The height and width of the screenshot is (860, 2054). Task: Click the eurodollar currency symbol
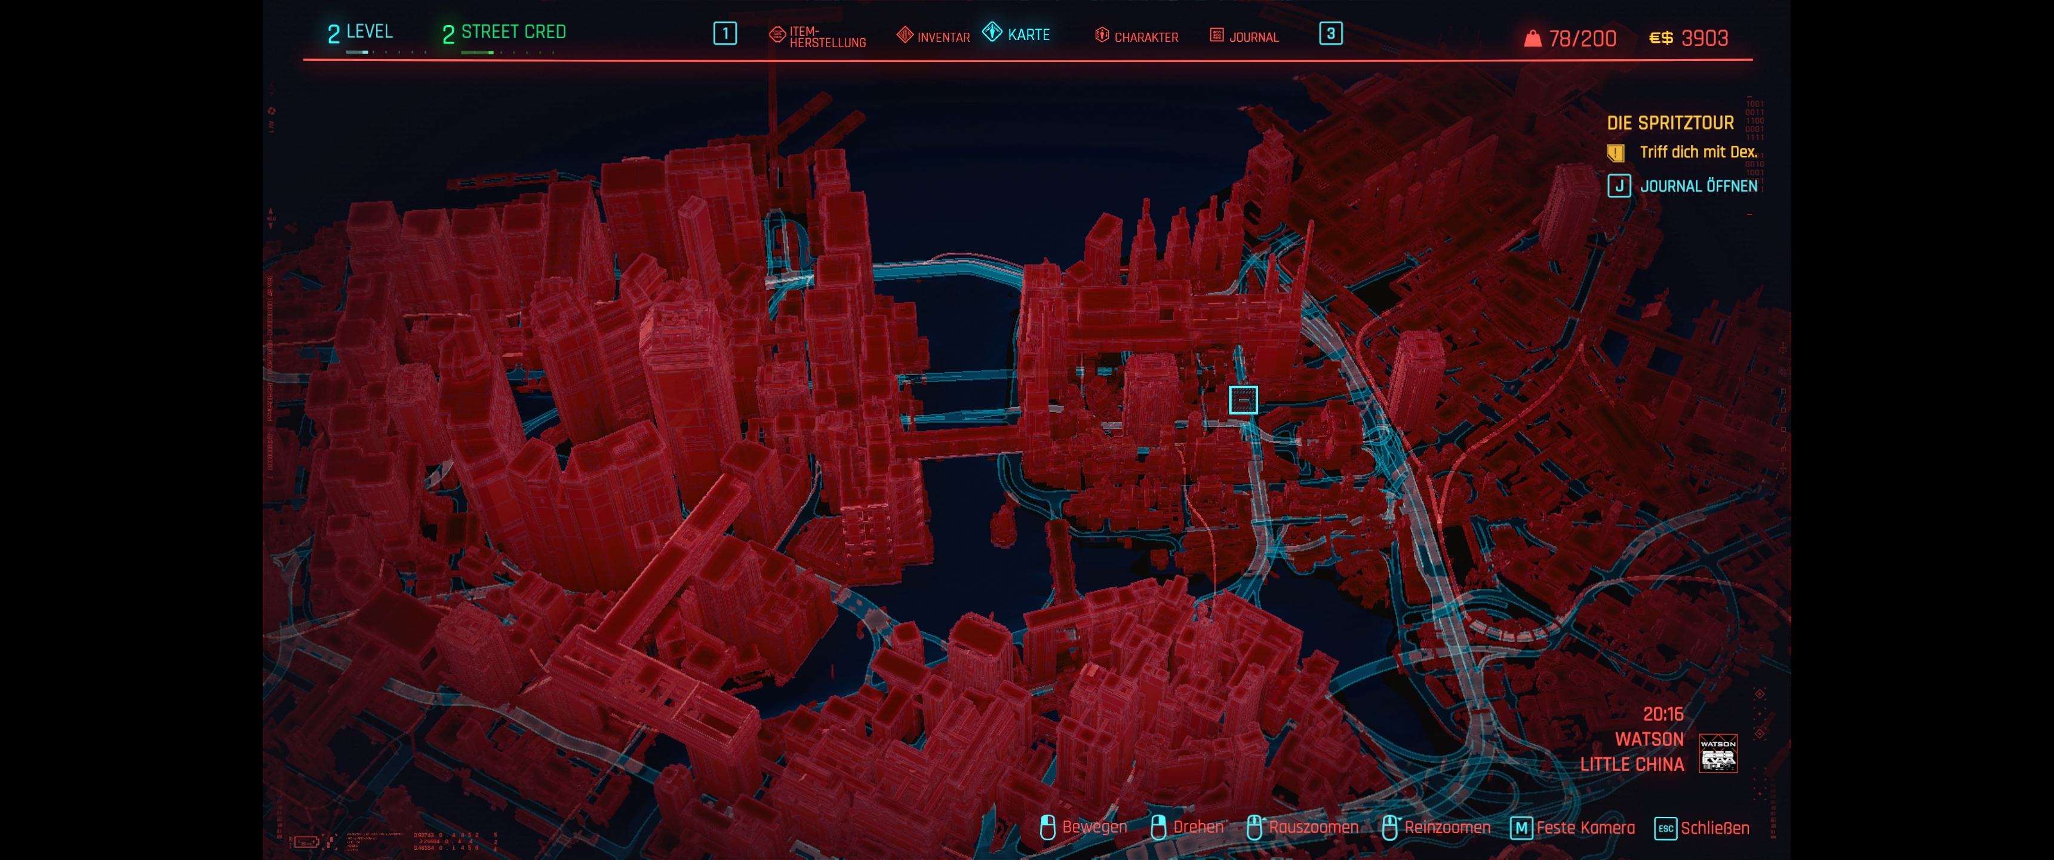(x=1661, y=38)
